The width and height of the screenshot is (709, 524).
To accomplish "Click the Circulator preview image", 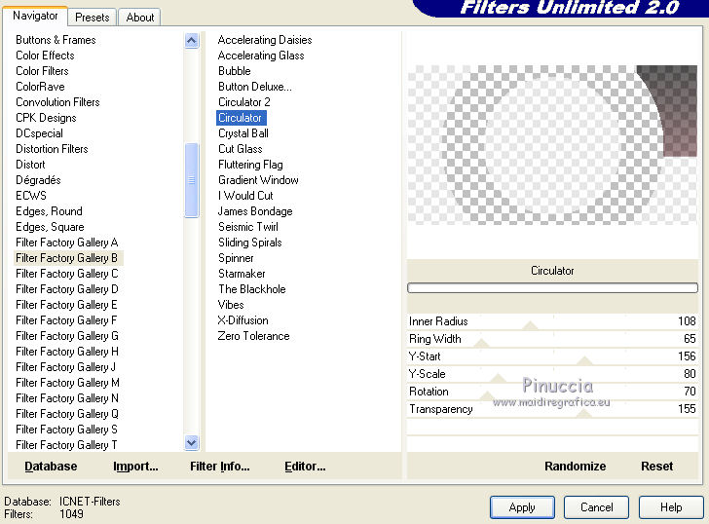I will tap(552, 145).
